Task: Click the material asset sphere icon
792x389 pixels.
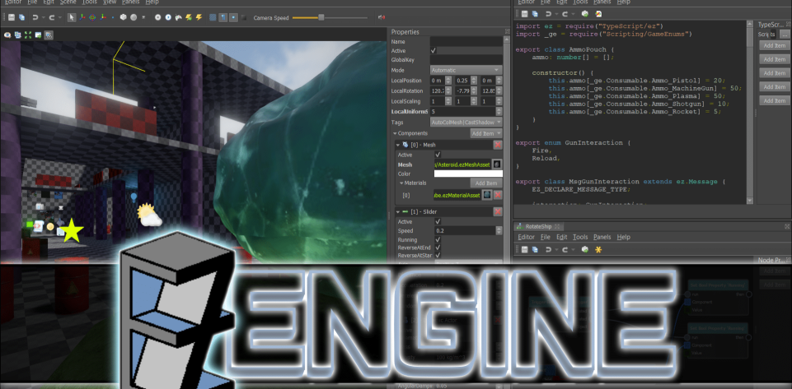Action: point(487,195)
